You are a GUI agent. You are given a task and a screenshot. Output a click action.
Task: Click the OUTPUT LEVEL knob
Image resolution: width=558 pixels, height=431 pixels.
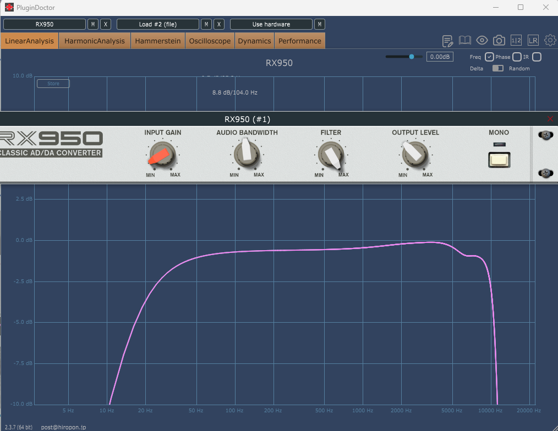pyautogui.click(x=415, y=154)
